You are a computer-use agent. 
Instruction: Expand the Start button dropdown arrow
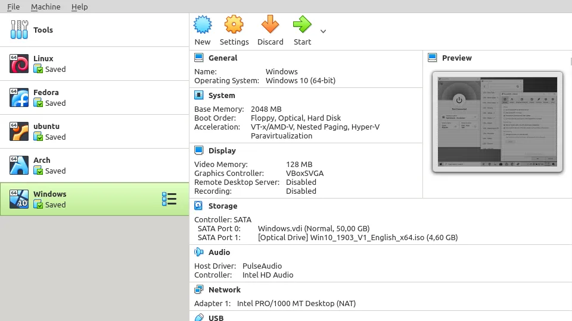(323, 32)
